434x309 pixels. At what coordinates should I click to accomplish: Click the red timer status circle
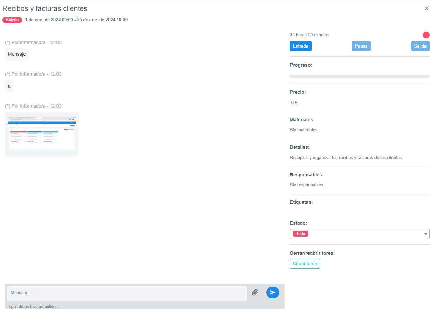click(426, 35)
